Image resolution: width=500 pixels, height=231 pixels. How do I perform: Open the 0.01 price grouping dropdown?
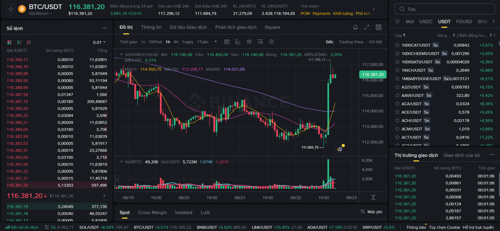tap(99, 42)
